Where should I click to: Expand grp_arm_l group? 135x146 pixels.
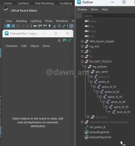point(88,117)
